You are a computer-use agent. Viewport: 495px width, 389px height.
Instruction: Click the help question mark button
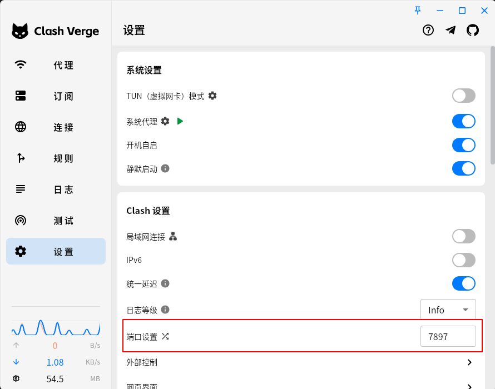tap(428, 31)
